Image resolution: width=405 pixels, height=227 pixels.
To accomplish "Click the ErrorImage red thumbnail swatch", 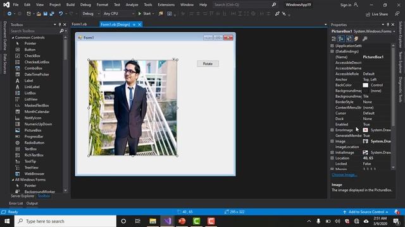I will (x=366, y=130).
